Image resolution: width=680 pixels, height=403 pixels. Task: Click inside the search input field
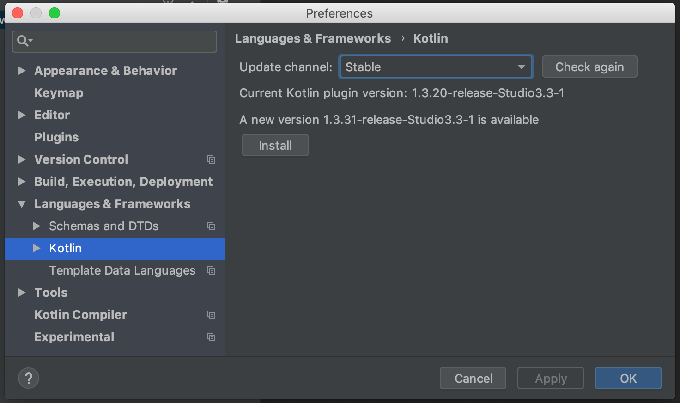click(x=115, y=42)
